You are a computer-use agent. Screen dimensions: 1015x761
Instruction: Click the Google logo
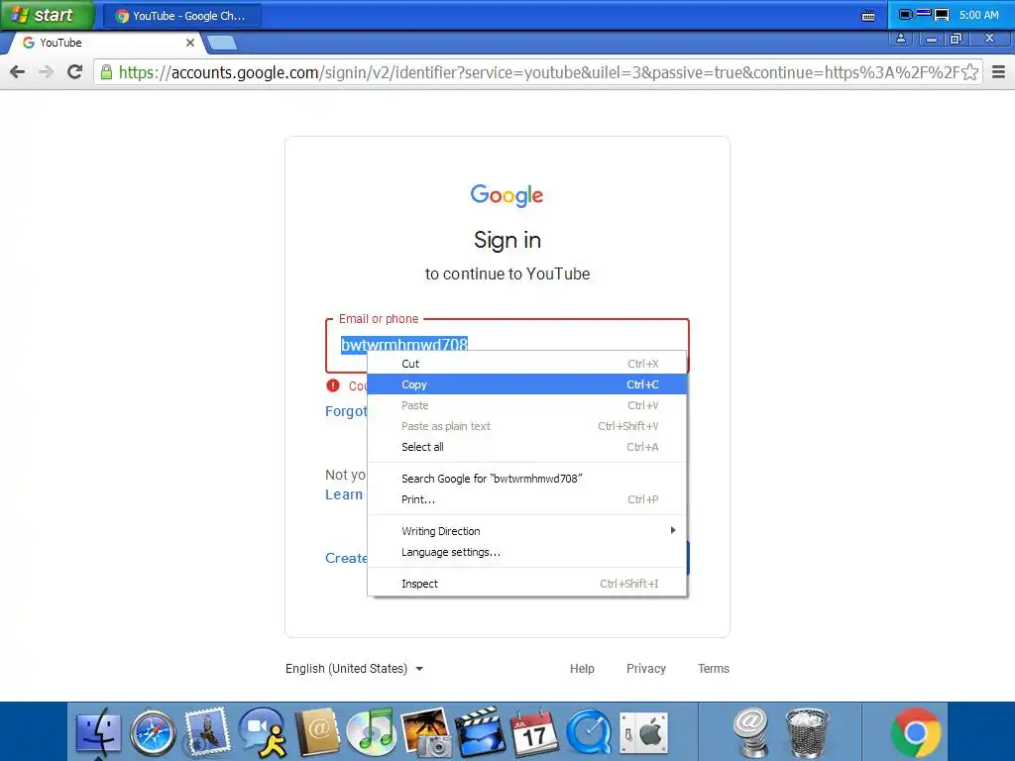(507, 195)
